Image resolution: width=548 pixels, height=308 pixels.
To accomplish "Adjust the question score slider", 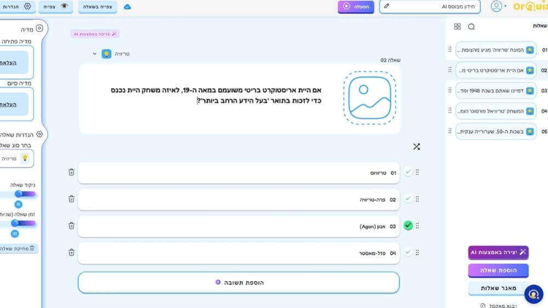I will coord(19,194).
